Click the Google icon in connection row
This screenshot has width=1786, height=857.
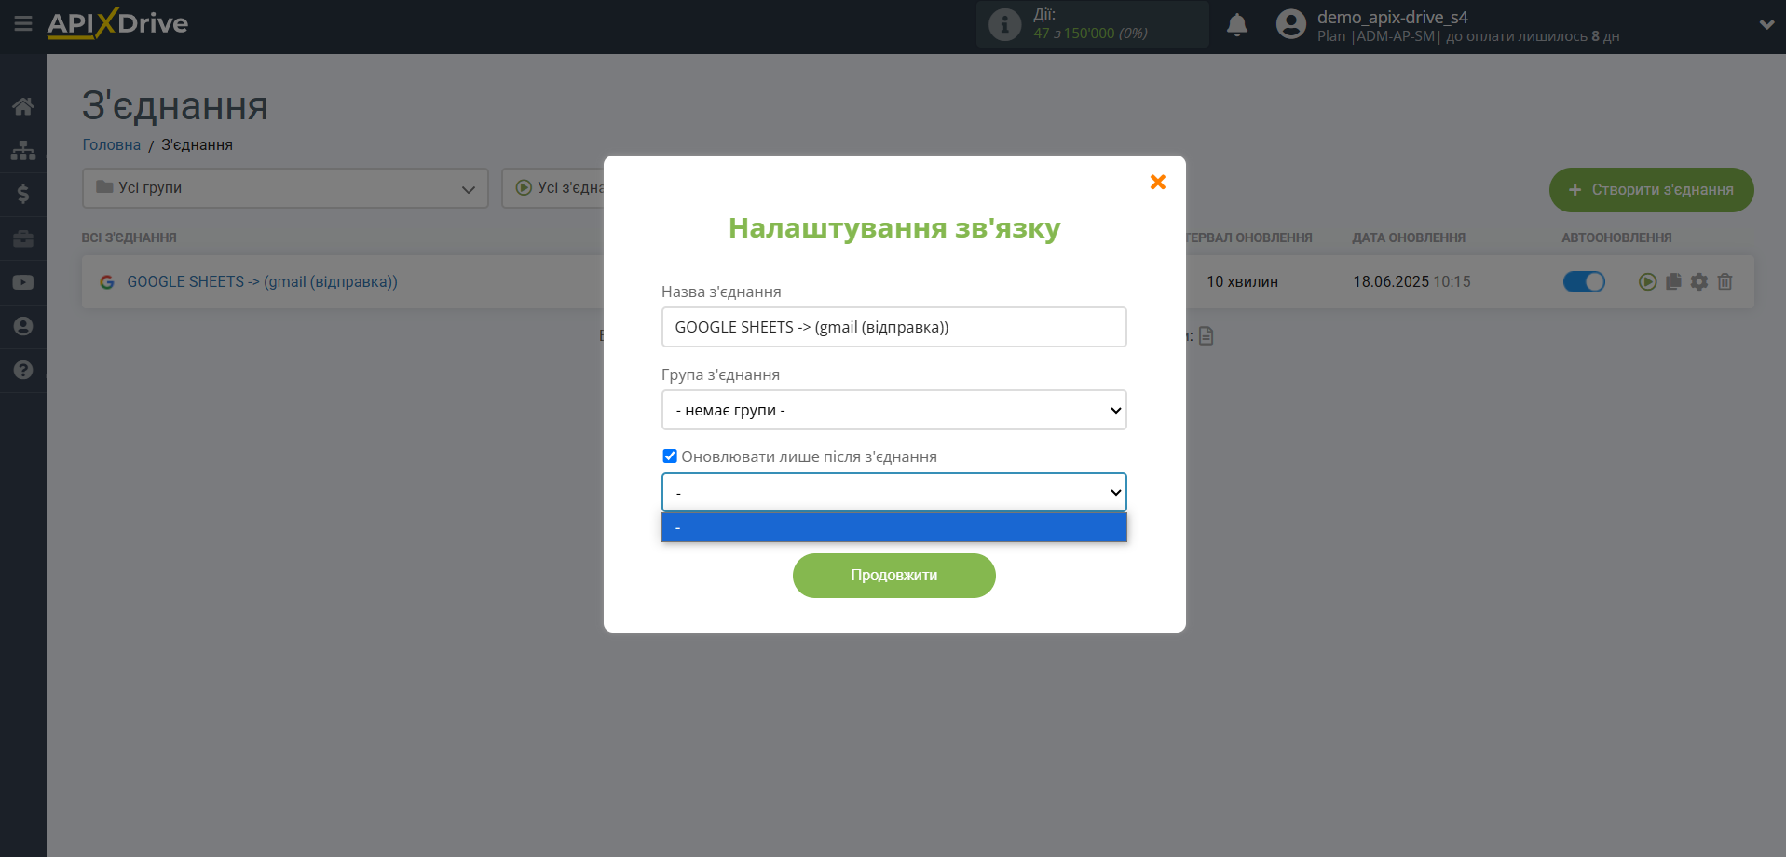107,282
